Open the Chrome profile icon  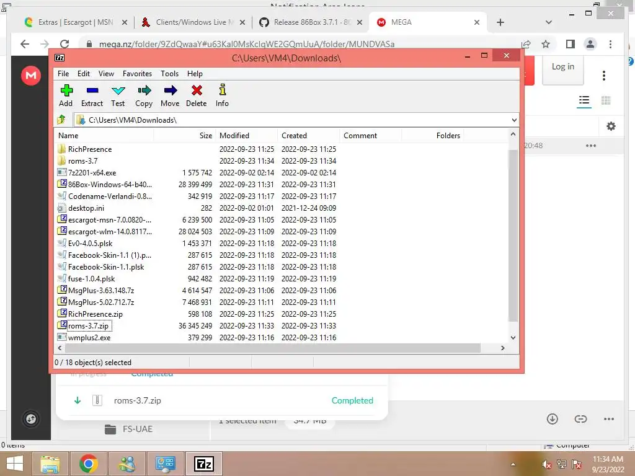pos(590,44)
